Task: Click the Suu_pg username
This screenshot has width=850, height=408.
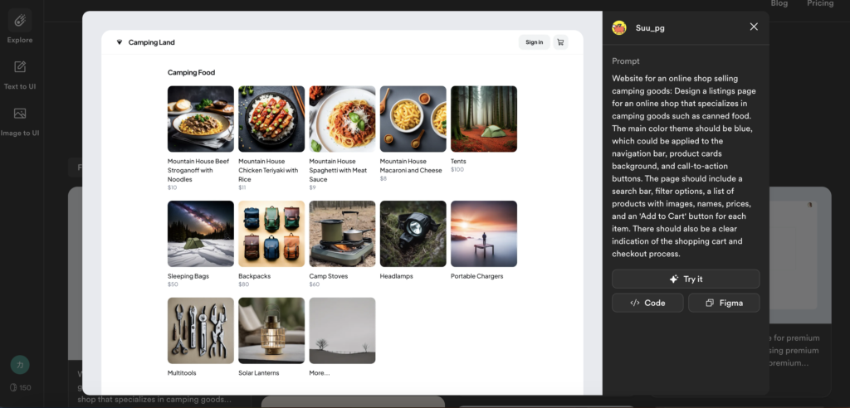Action: click(650, 28)
